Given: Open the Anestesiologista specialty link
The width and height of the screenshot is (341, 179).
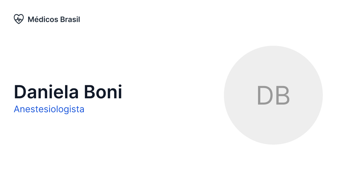Looking at the screenshot, I should [x=49, y=109].
